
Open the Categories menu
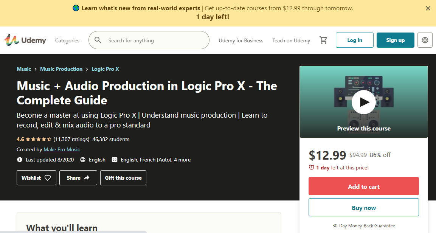click(67, 40)
